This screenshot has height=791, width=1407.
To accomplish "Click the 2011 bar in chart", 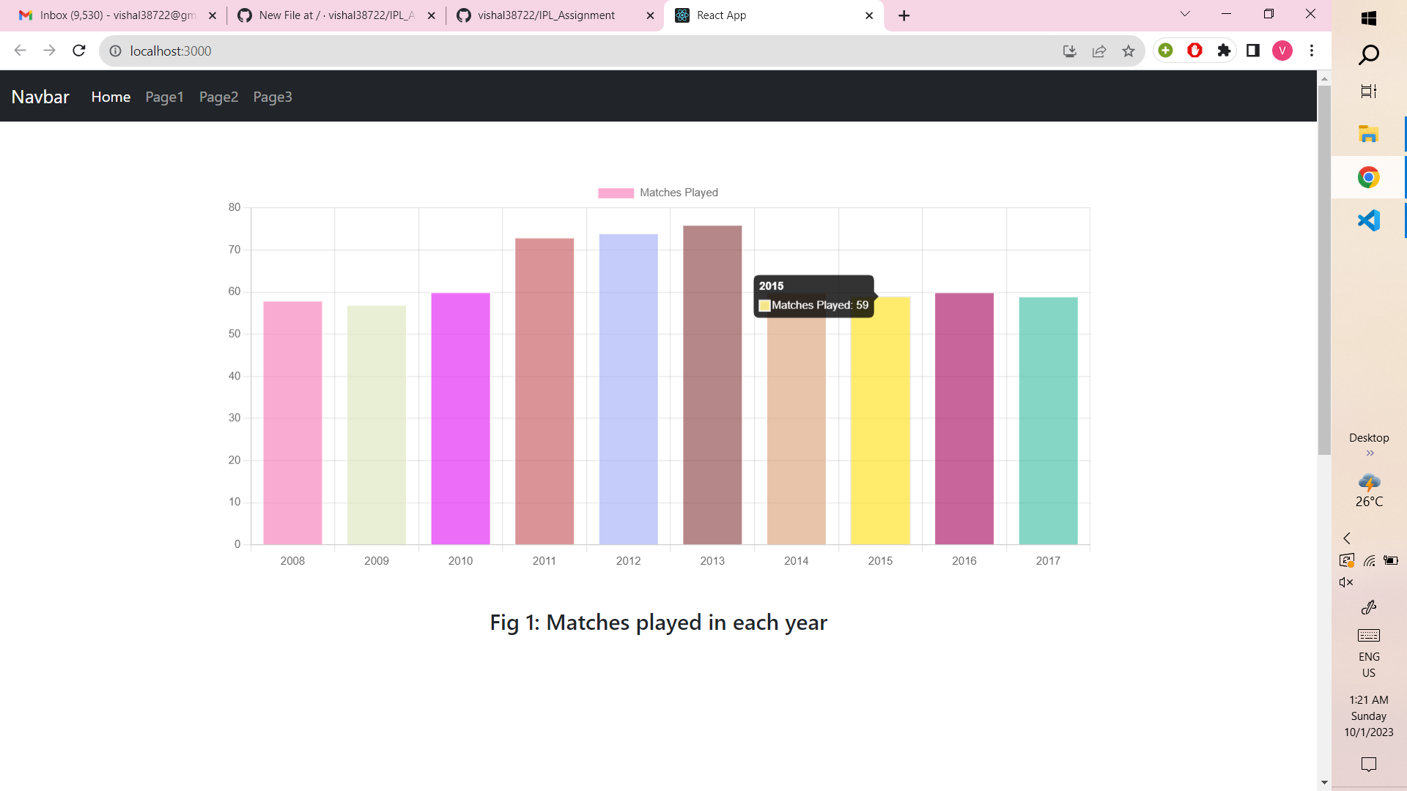I will [544, 391].
